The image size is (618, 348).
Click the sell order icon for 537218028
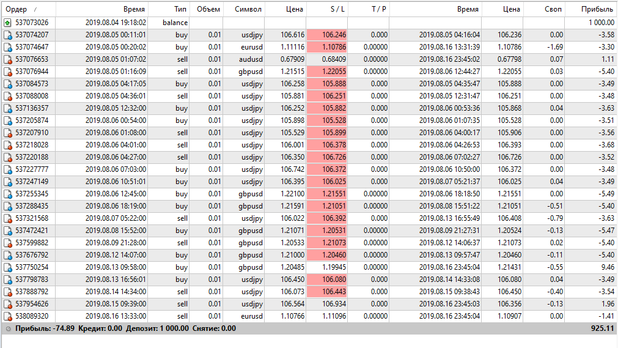pyautogui.click(x=7, y=145)
